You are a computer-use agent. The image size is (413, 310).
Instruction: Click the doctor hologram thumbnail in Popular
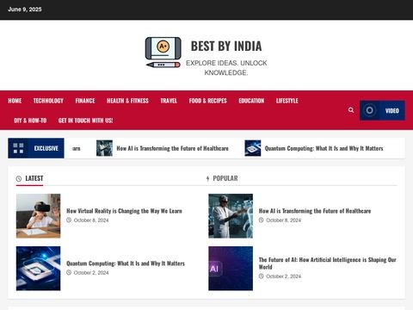[231, 216]
